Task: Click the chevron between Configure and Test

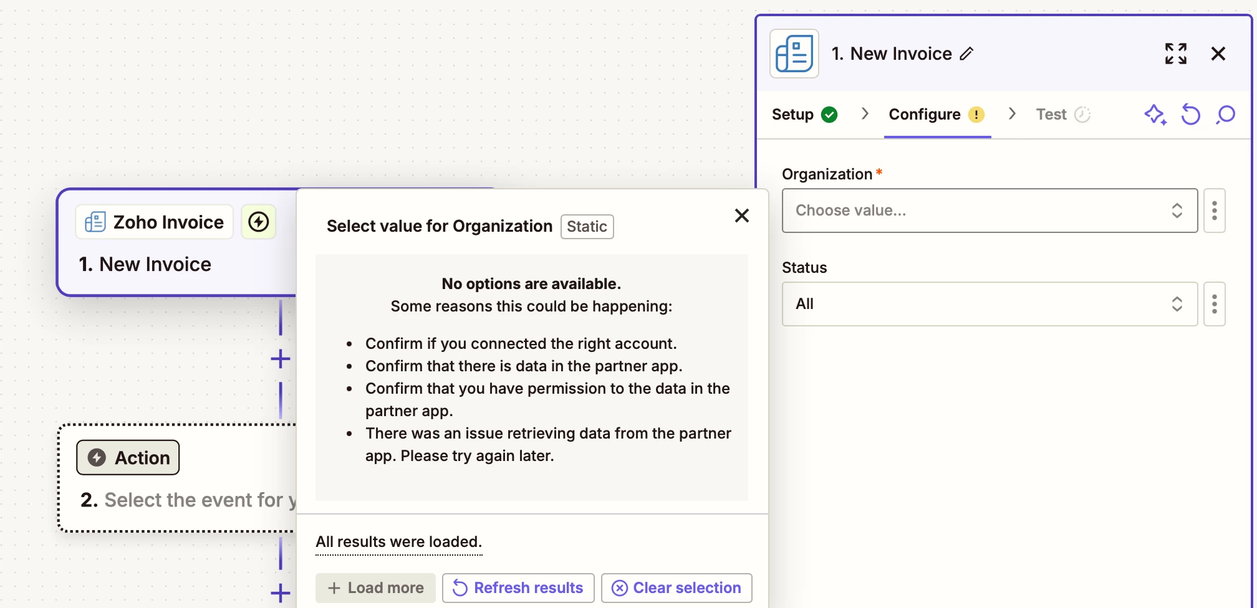Action: tap(1012, 113)
